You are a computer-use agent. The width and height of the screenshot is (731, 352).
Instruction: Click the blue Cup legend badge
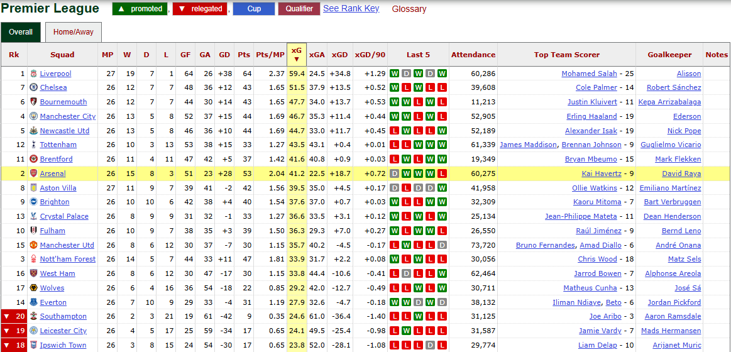pyautogui.click(x=254, y=9)
